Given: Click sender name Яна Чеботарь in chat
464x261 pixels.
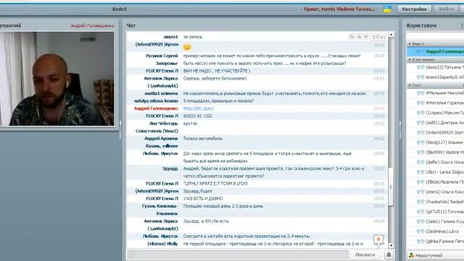Looking at the screenshot, I should coord(163,123).
